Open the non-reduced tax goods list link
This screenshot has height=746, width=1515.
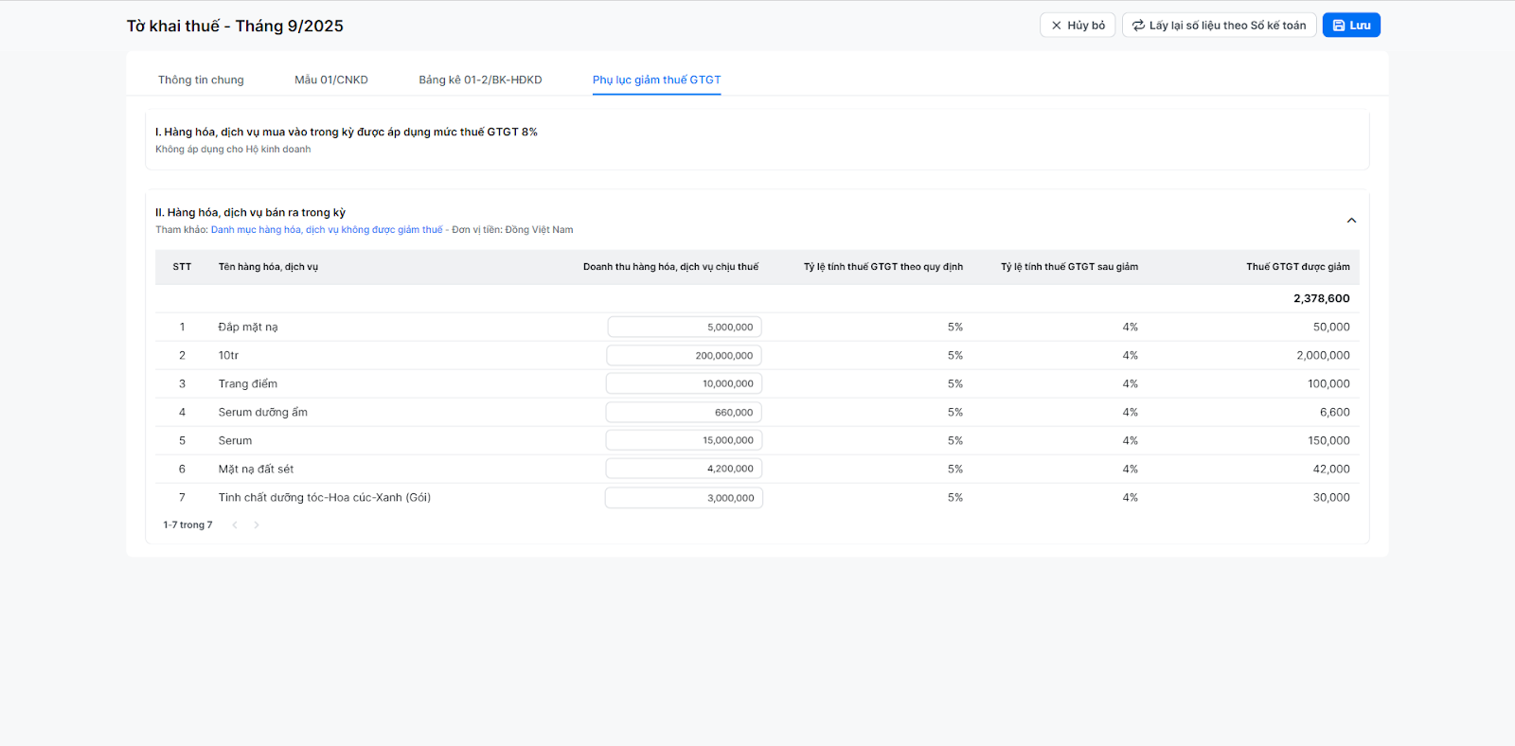coord(327,230)
